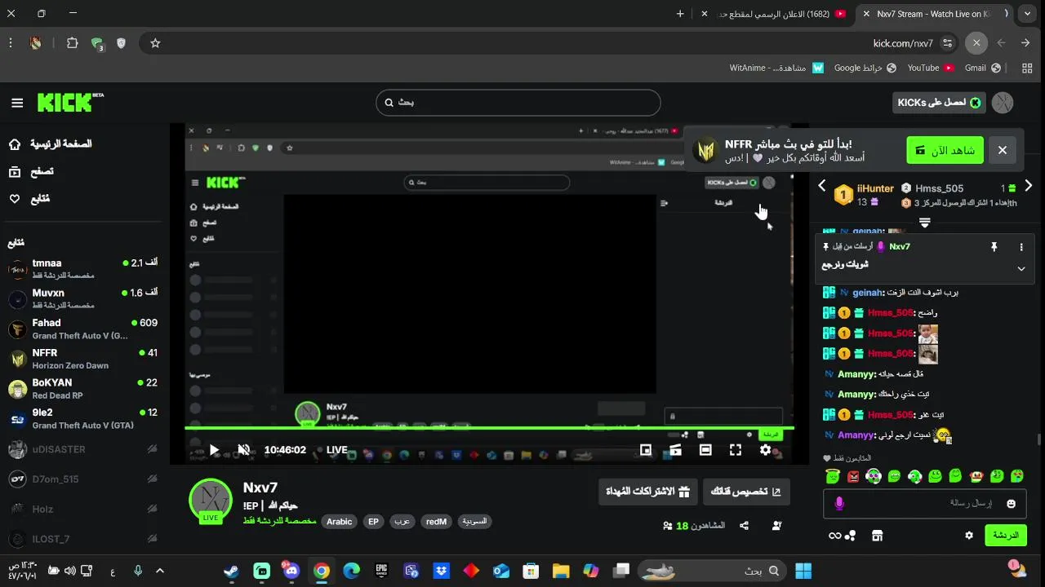Open the Following heart icon in sidebar
Image resolution: width=1045 pixels, height=587 pixels.
click(15, 199)
